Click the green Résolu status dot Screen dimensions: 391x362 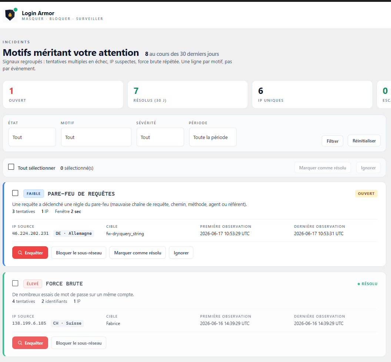pos(358,284)
